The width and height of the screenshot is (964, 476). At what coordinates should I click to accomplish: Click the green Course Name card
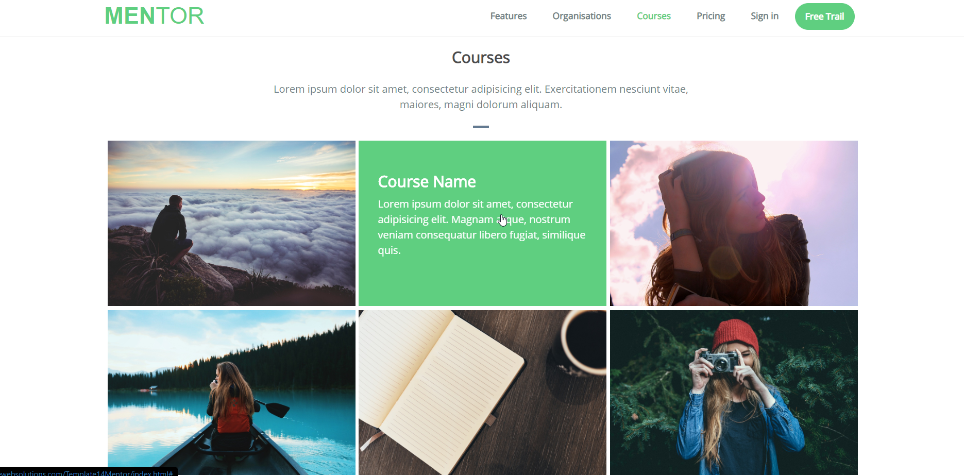click(482, 223)
